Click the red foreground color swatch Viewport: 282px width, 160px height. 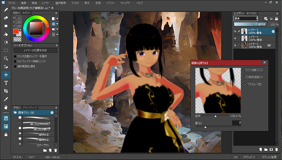pyautogui.click(x=16, y=31)
